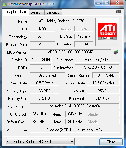
Task: Click the Memory Size value 512 MB
Action: click(x=44, y=98)
